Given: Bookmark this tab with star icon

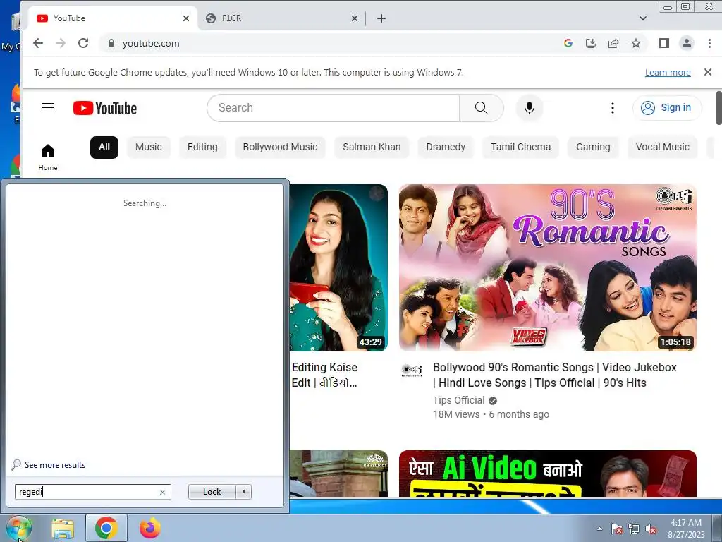Looking at the screenshot, I should 636,43.
